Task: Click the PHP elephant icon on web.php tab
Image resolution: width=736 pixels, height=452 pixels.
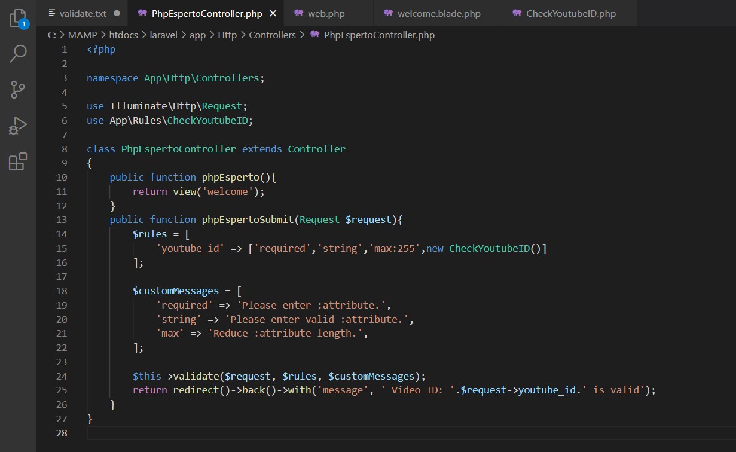Action: coord(298,13)
